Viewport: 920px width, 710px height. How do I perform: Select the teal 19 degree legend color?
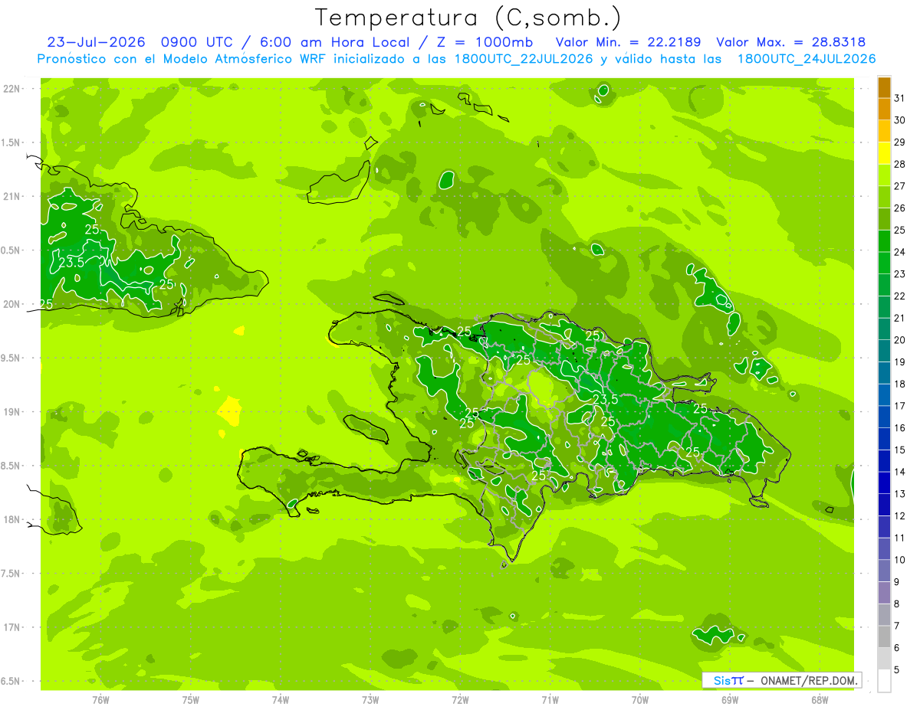click(884, 351)
